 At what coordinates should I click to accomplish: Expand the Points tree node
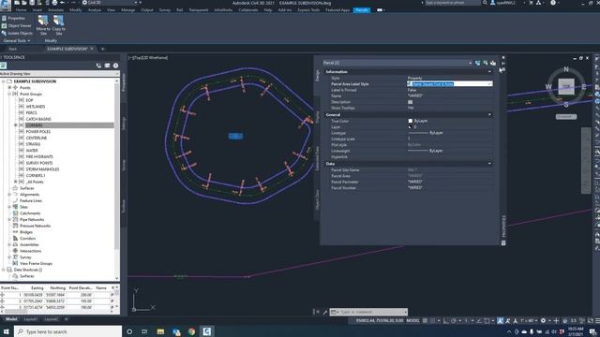(x=9, y=88)
